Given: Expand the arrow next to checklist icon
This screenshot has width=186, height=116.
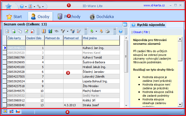Looking at the screenshot, I should coord(34,7).
